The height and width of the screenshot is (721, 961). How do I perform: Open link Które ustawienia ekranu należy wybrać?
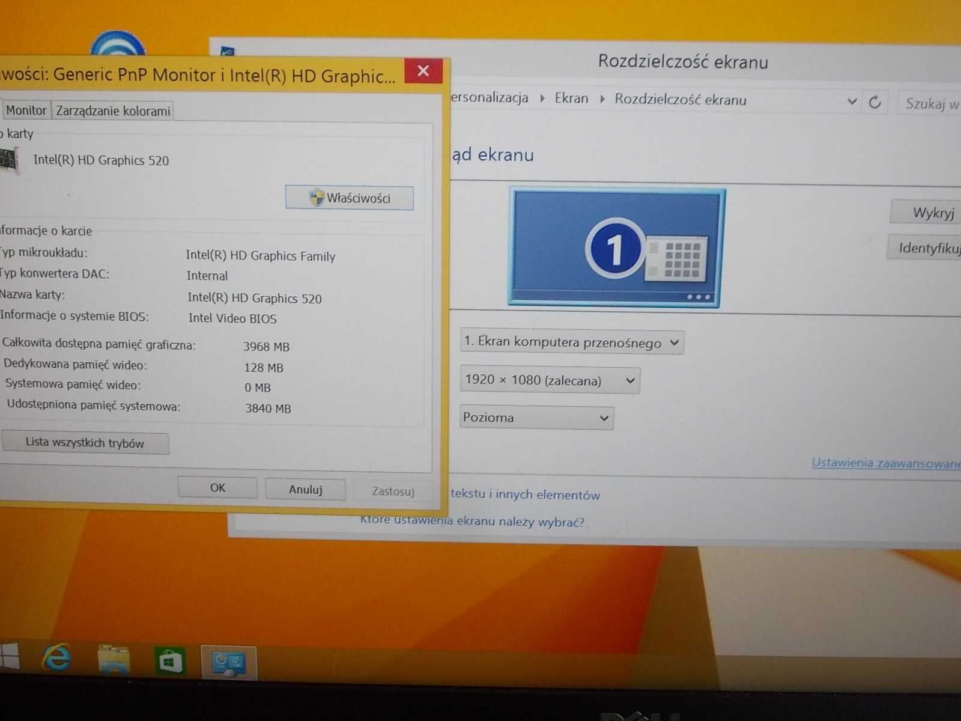coord(473,520)
